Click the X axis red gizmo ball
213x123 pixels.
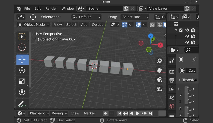coord(160,45)
